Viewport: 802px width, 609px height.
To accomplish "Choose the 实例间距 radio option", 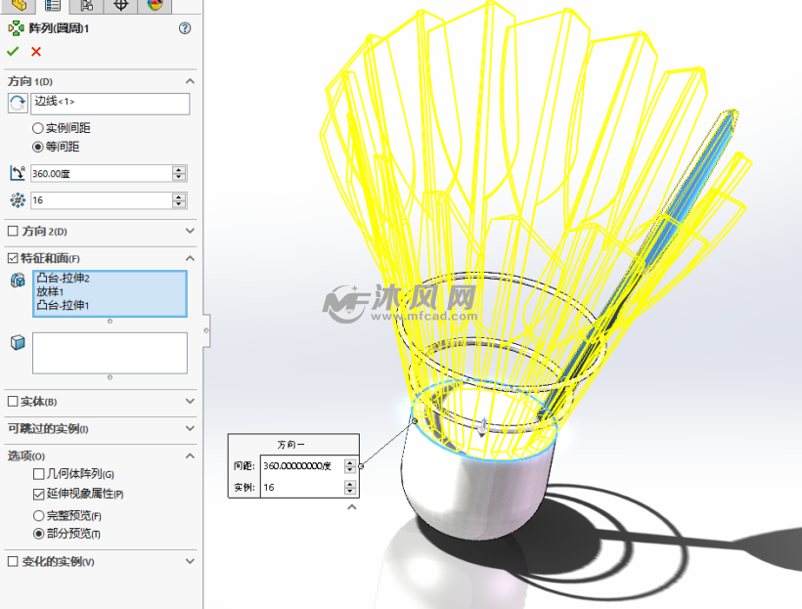I will (37, 128).
